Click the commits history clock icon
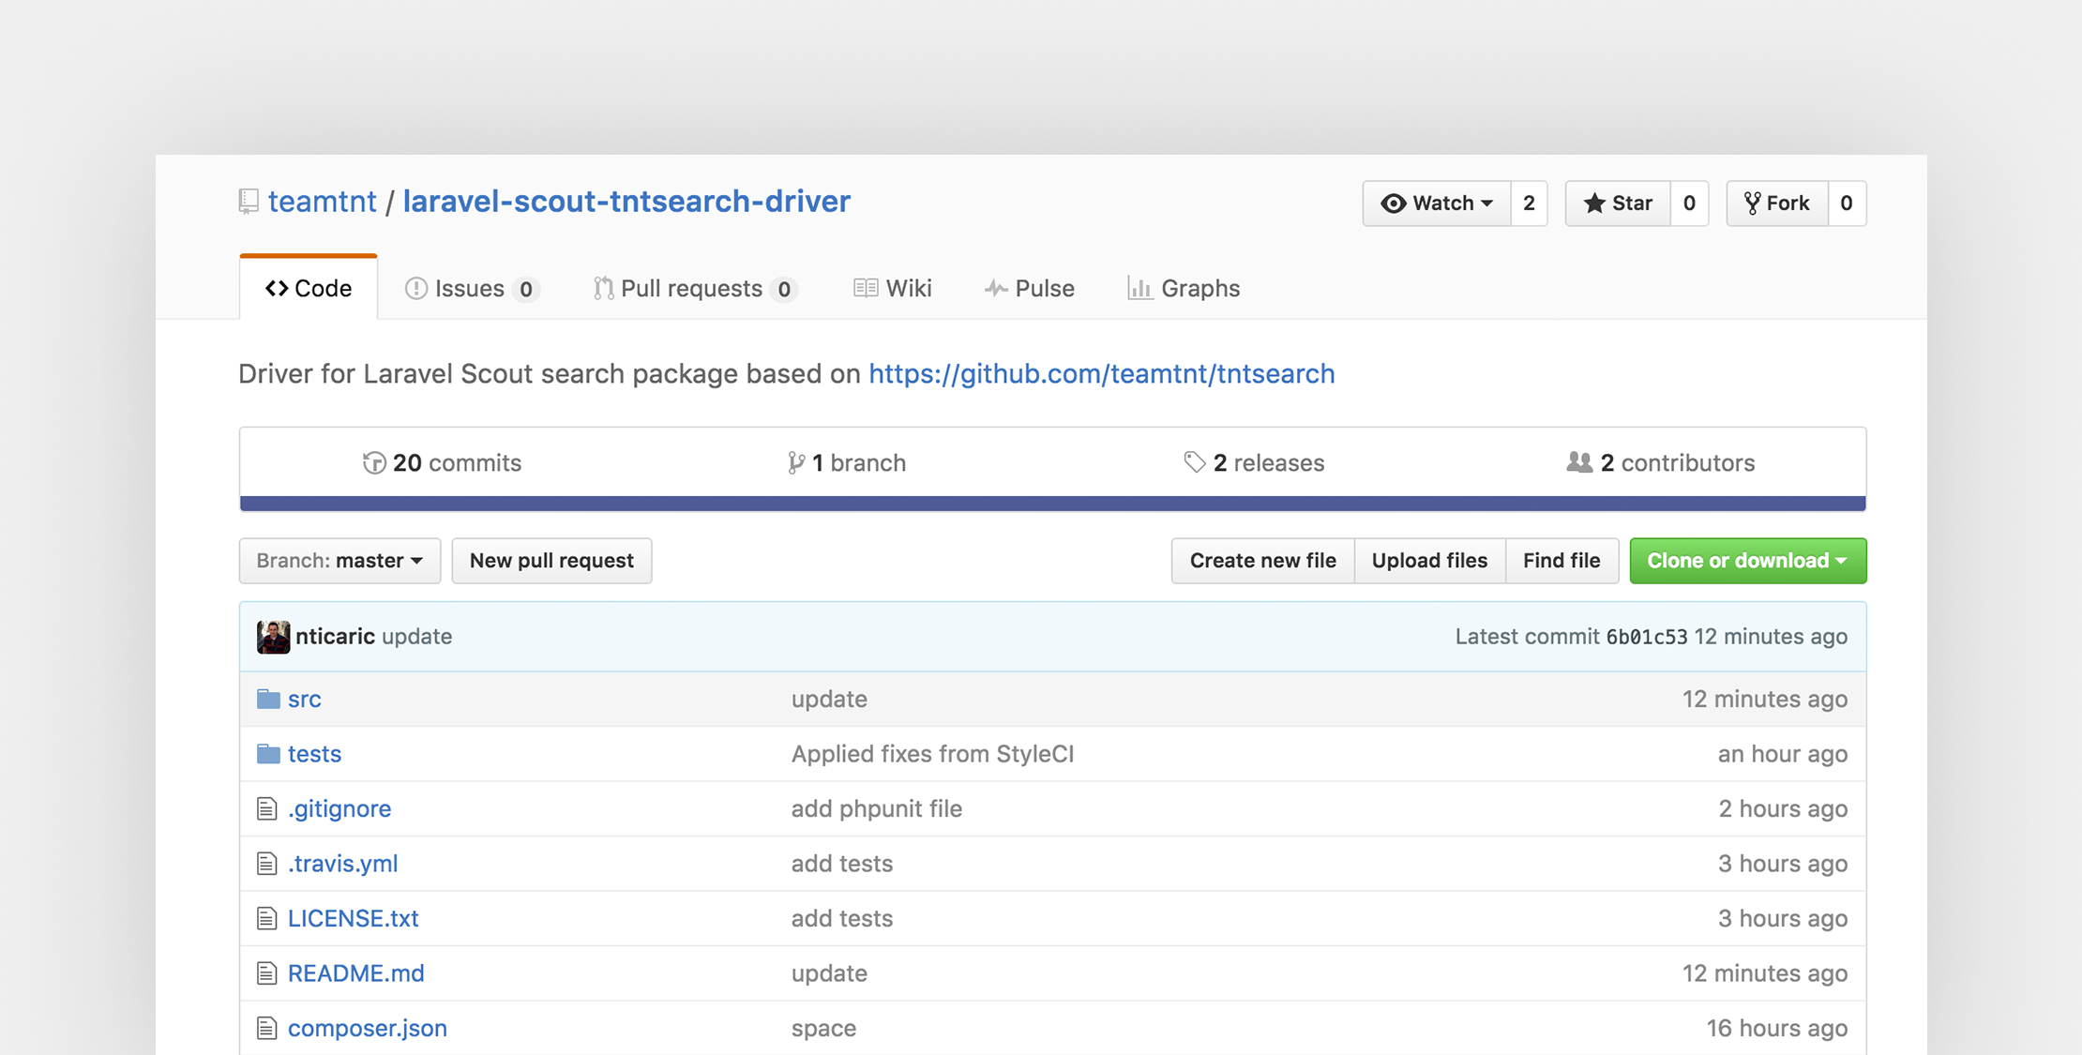Viewport: 2082px width, 1055px height. tap(374, 463)
